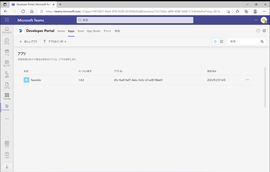The width and height of the screenshot is (270, 172).
Task: Create a new app with 新しいアプリ
Action: coord(28,41)
